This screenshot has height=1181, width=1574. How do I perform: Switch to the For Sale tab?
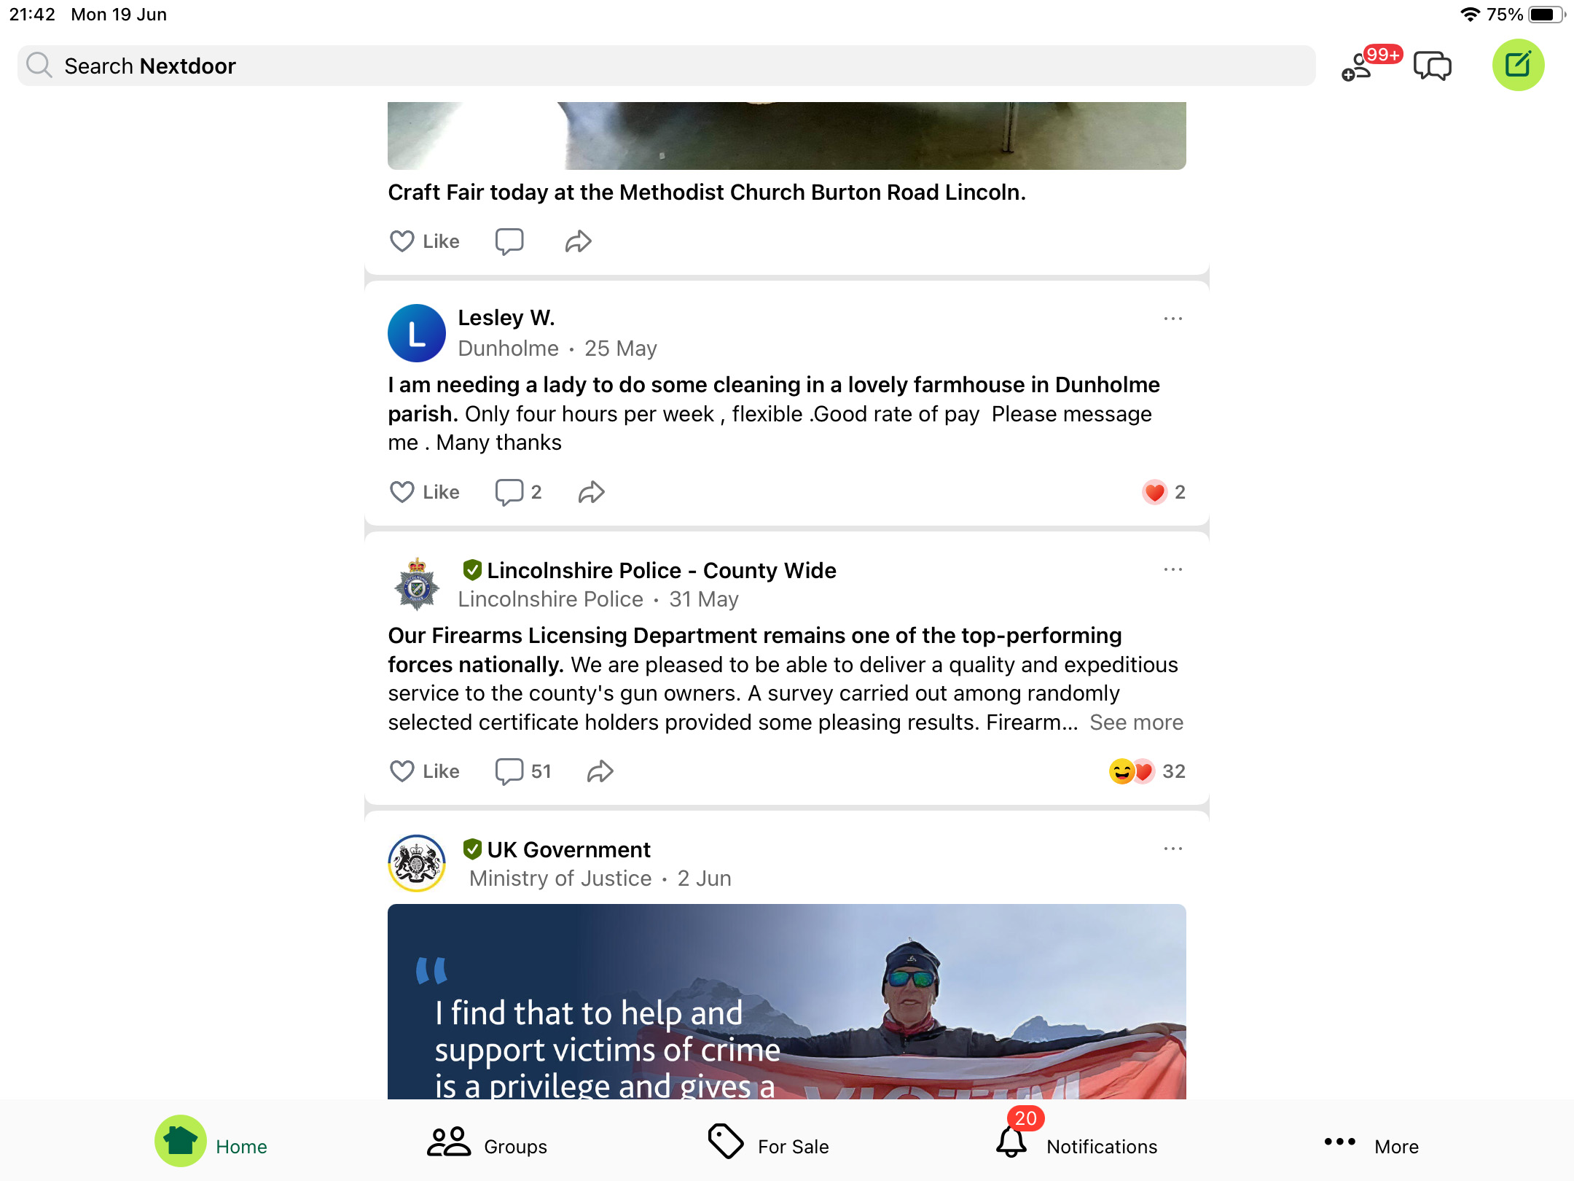pyautogui.click(x=768, y=1145)
